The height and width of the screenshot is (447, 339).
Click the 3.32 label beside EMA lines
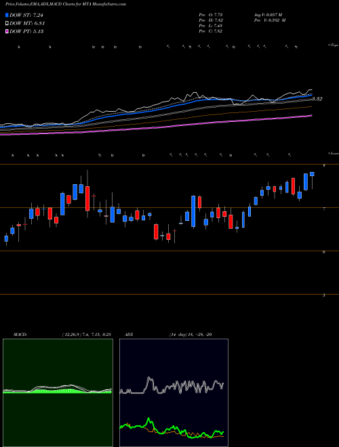317,99
